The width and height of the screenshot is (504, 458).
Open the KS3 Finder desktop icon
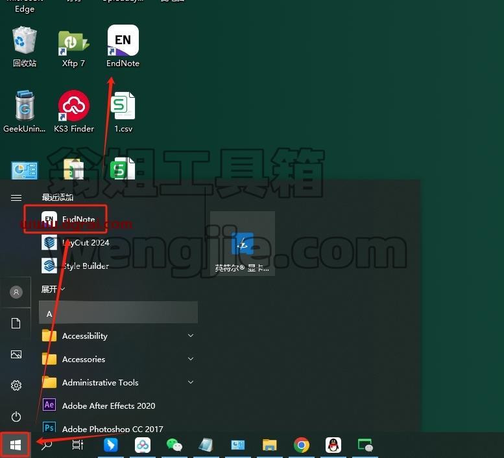(74, 111)
